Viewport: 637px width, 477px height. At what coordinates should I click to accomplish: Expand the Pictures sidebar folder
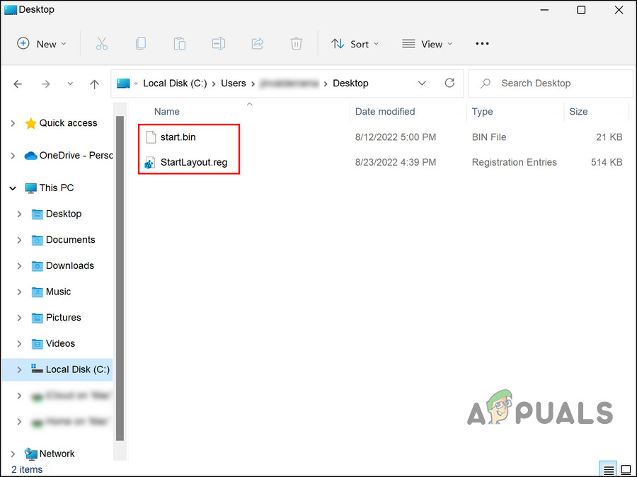(19, 318)
